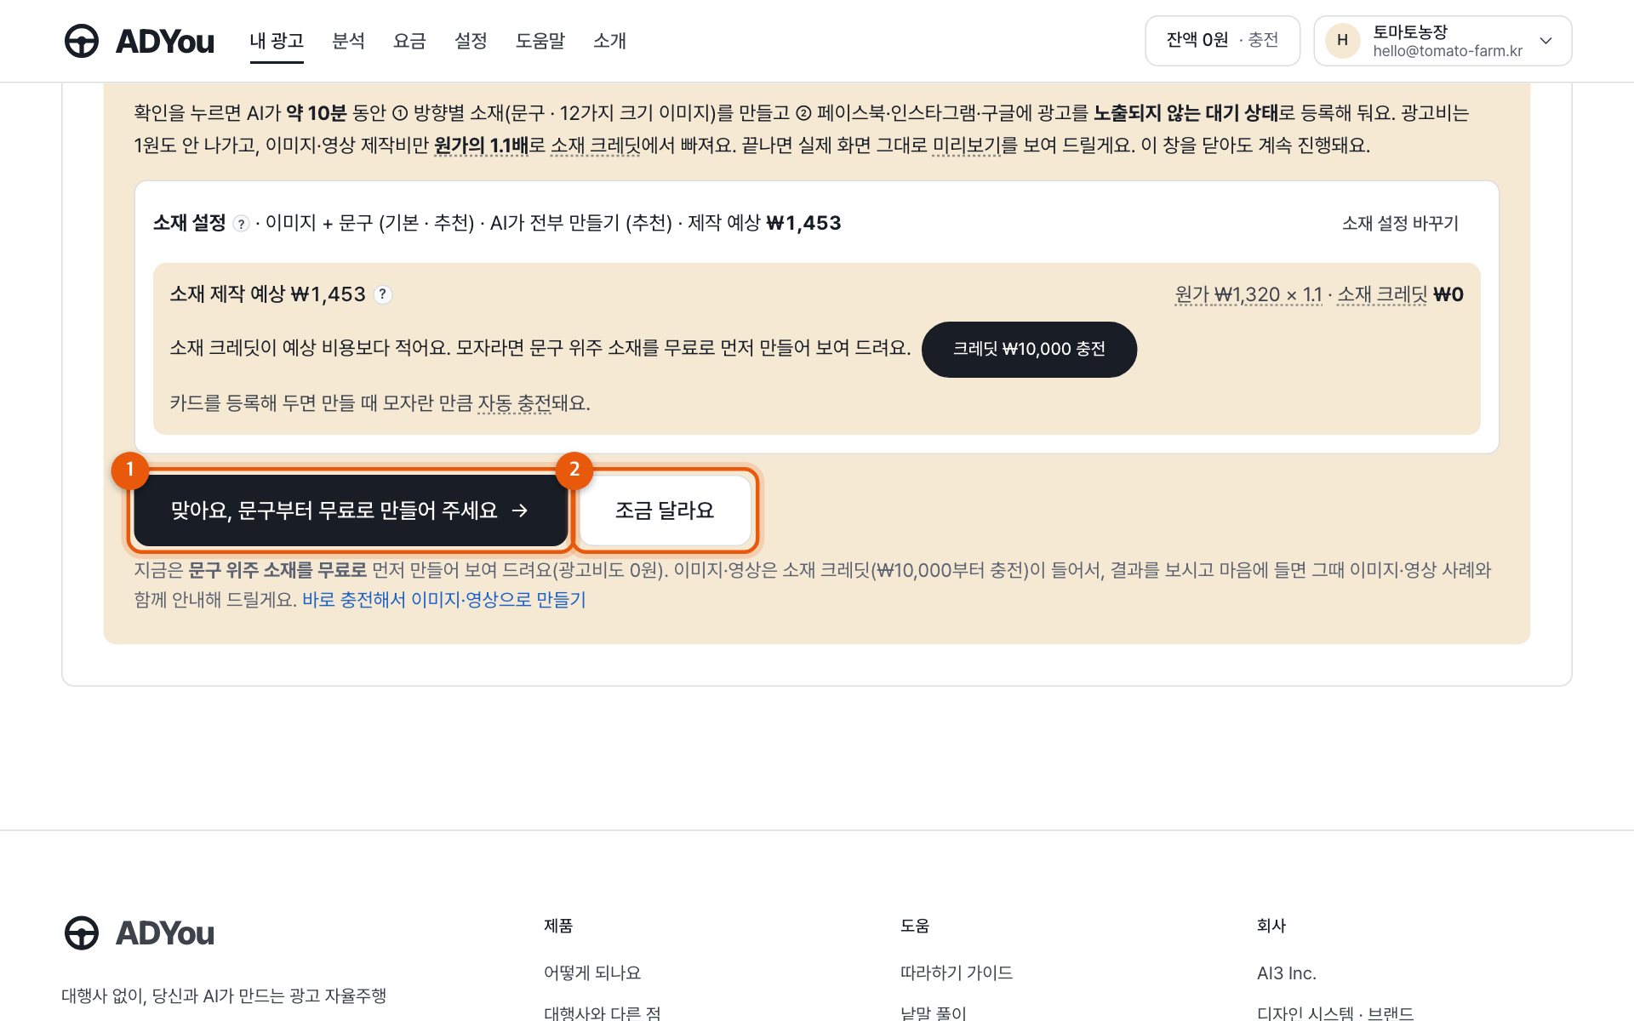Viewport: 1634px width, 1021px height.
Task: Open the 요금 menu item
Action: click(409, 41)
